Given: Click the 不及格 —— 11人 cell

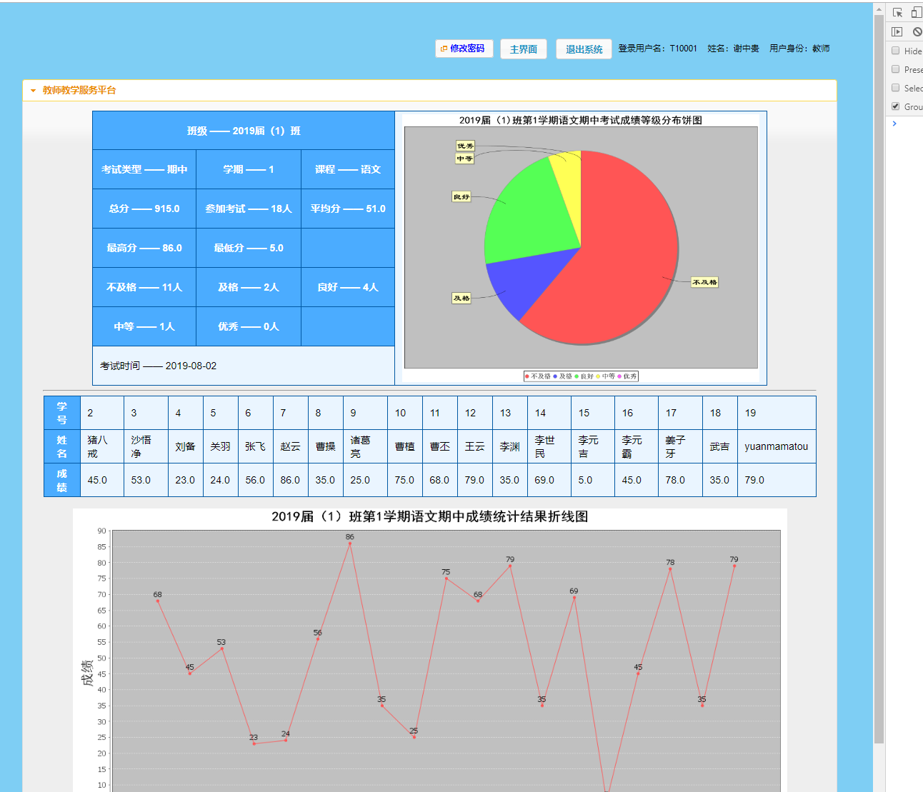Looking at the screenshot, I should point(144,287).
